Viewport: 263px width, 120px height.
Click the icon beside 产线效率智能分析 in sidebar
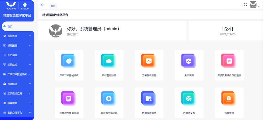pos(5,74)
